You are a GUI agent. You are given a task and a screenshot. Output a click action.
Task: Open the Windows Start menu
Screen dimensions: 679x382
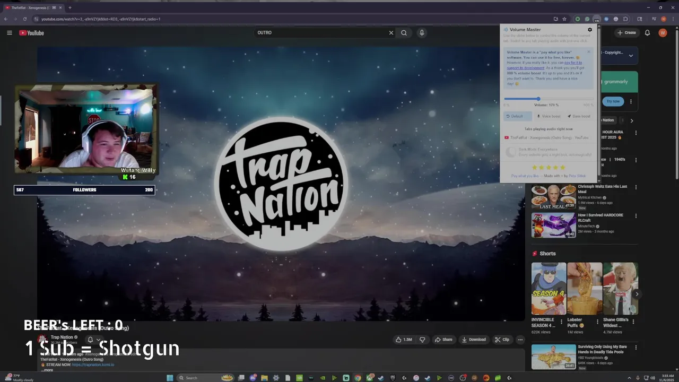[x=170, y=378]
